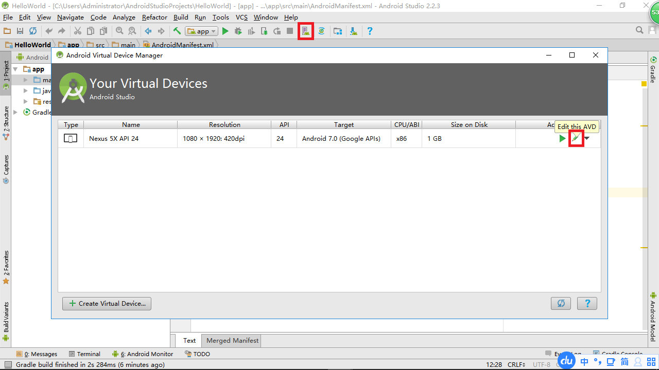Collapse the app node in project tree
Image resolution: width=659 pixels, height=370 pixels.
15,69
